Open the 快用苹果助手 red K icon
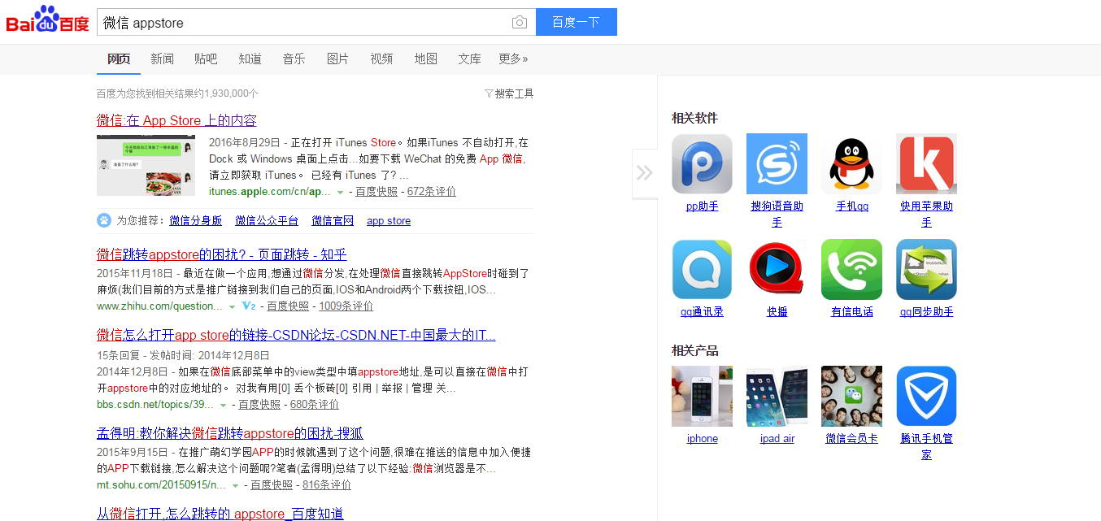Viewport: 1101px width, 521px height. [926, 163]
